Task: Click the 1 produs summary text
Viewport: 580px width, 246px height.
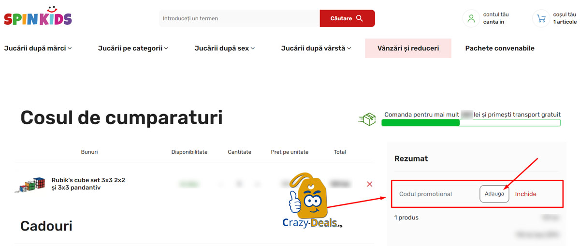Action: pyautogui.click(x=406, y=217)
